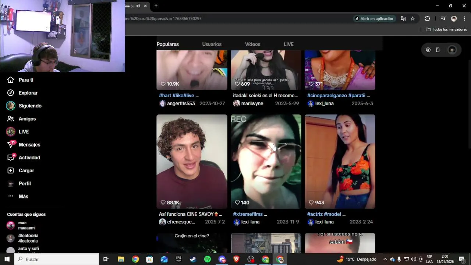Open Brave browser from the taskbar
This screenshot has height=265, width=471.
(x=236, y=259)
